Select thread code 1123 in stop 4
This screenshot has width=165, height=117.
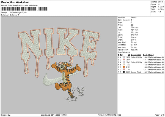coord(145,65)
